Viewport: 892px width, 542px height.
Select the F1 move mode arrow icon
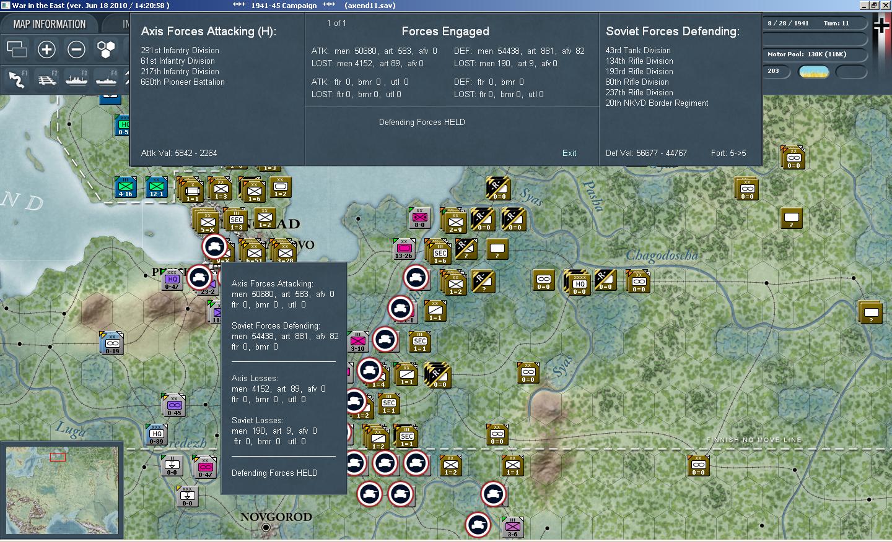[17, 79]
